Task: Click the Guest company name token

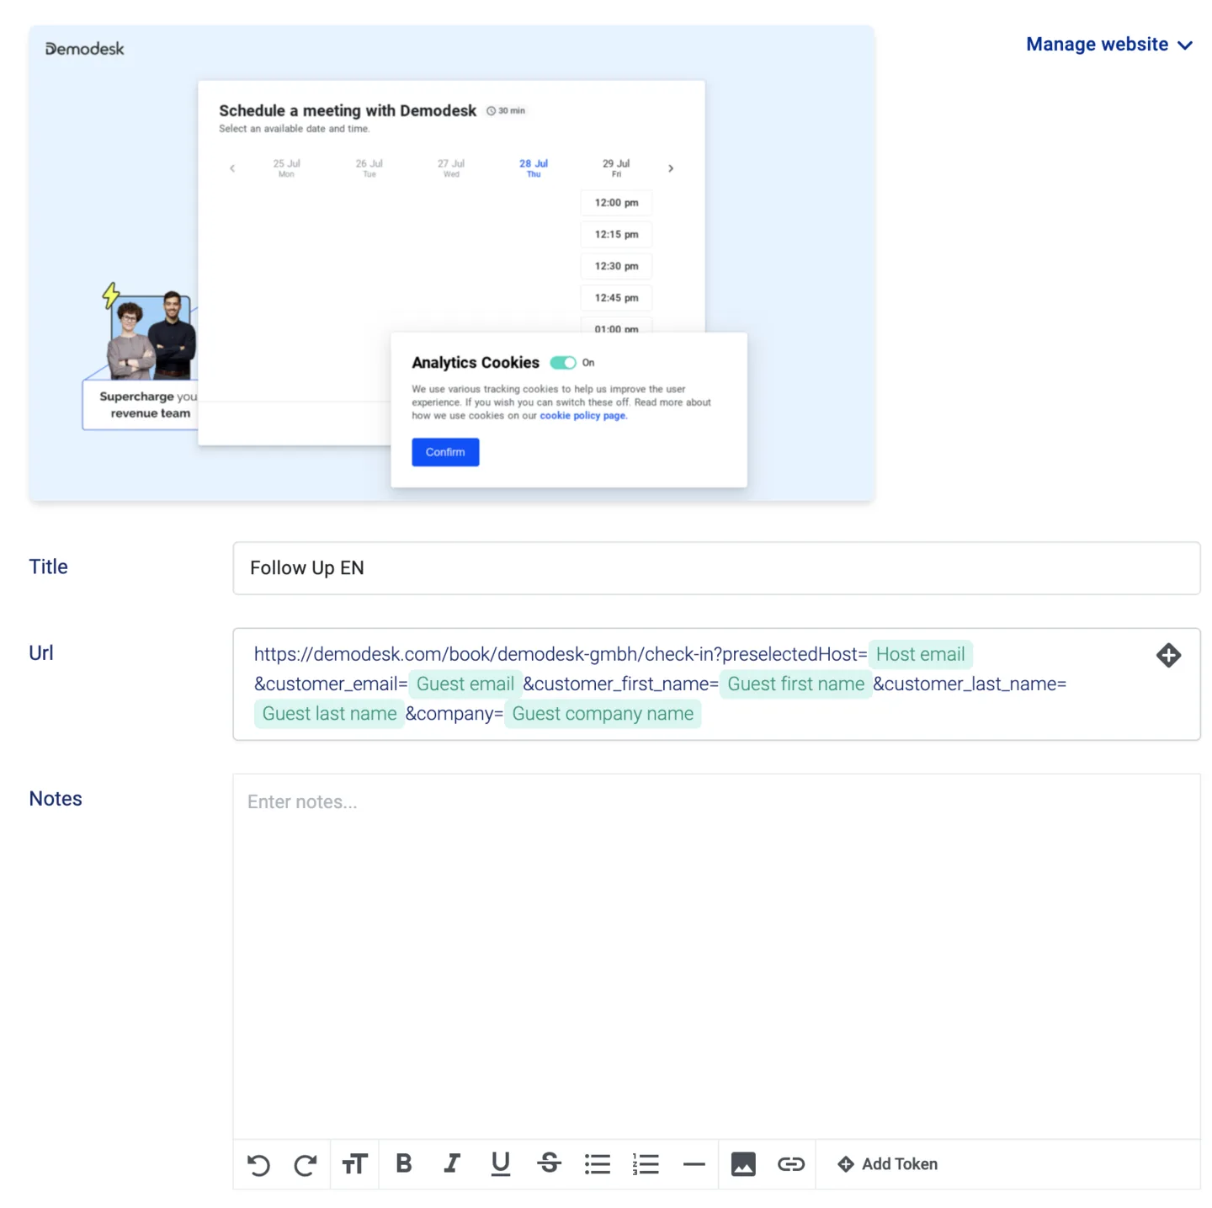Action: click(603, 713)
